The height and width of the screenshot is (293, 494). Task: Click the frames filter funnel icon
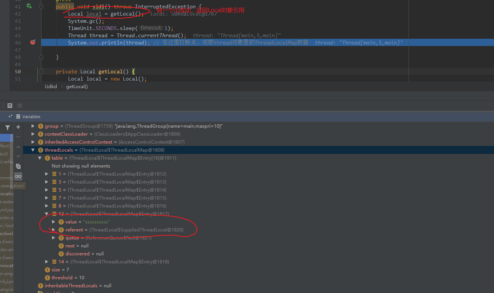pyautogui.click(x=8, y=128)
